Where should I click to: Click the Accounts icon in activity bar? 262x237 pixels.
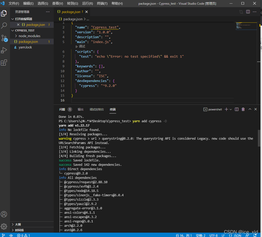tap(4, 214)
